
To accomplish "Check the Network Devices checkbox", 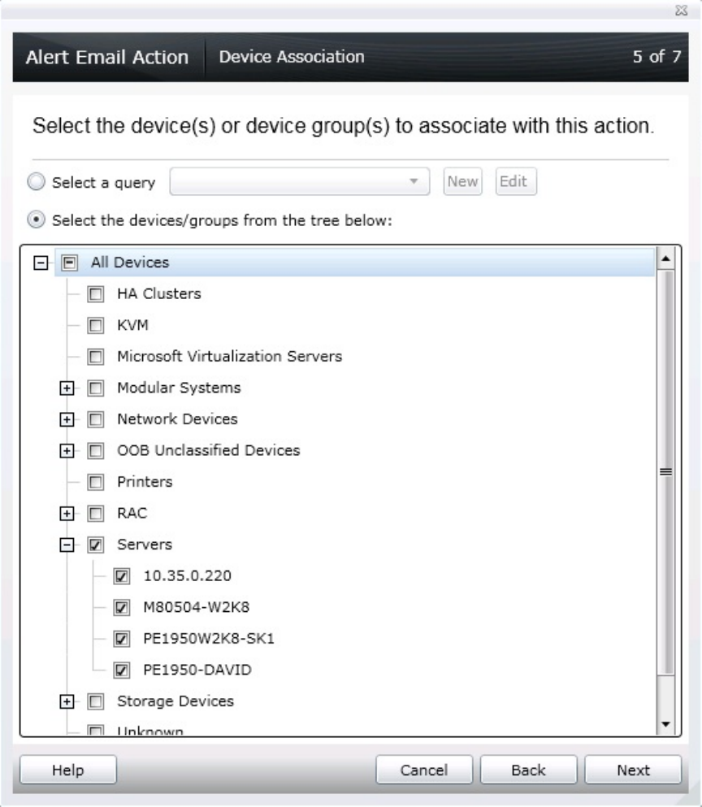I will coord(95,419).
